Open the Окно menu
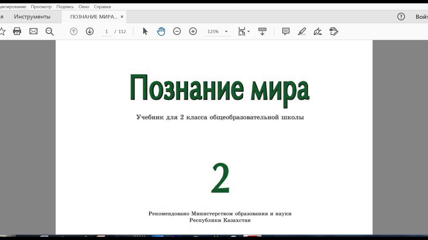The height and width of the screenshot is (240, 428). coord(84,7)
